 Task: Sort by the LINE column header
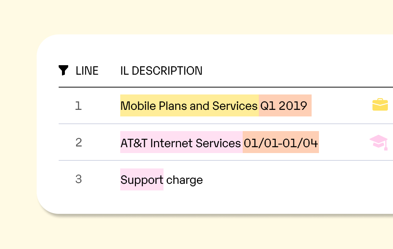pyautogui.click(x=87, y=71)
